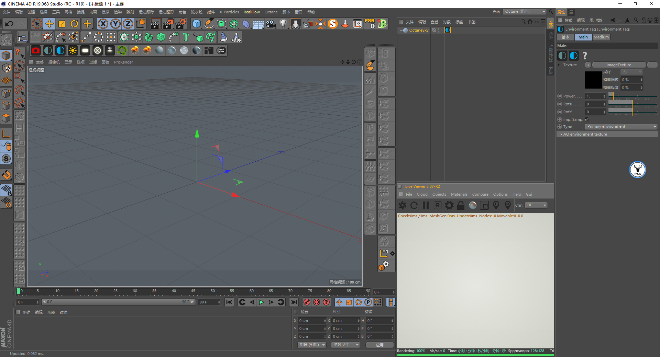Click the MoText green T icon
Viewport: 660px width, 357px height.
click(x=186, y=37)
